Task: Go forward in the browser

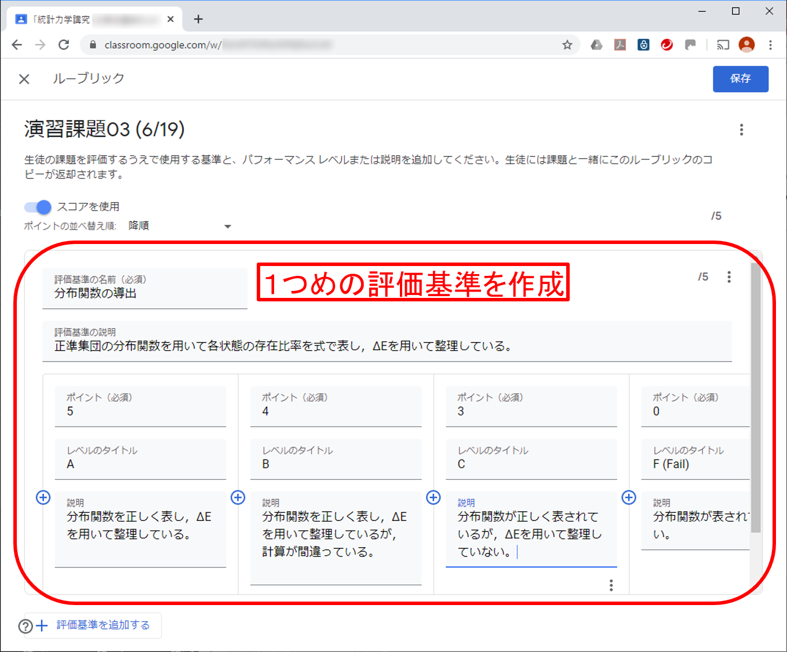Action: tap(40, 45)
